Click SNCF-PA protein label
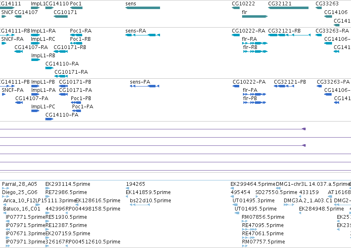Viewport: 351px width, 248px height. (x=12, y=90)
